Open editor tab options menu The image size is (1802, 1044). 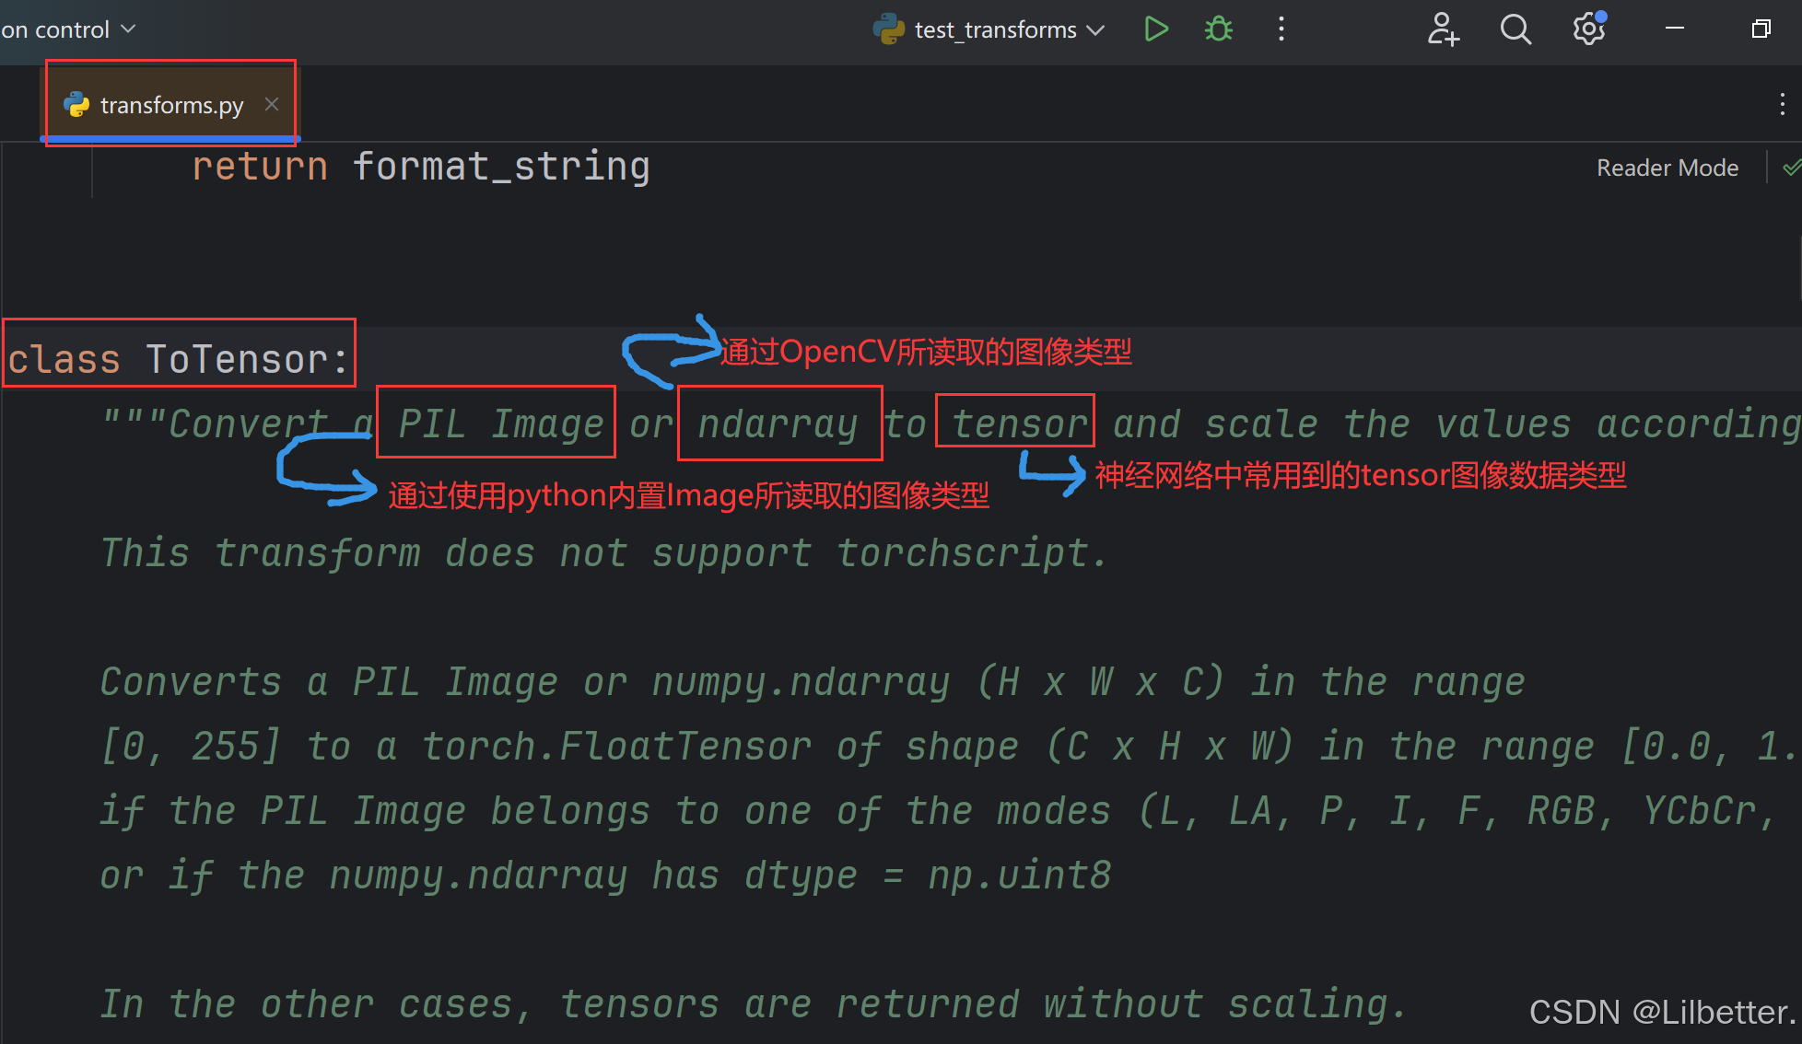point(1782,104)
